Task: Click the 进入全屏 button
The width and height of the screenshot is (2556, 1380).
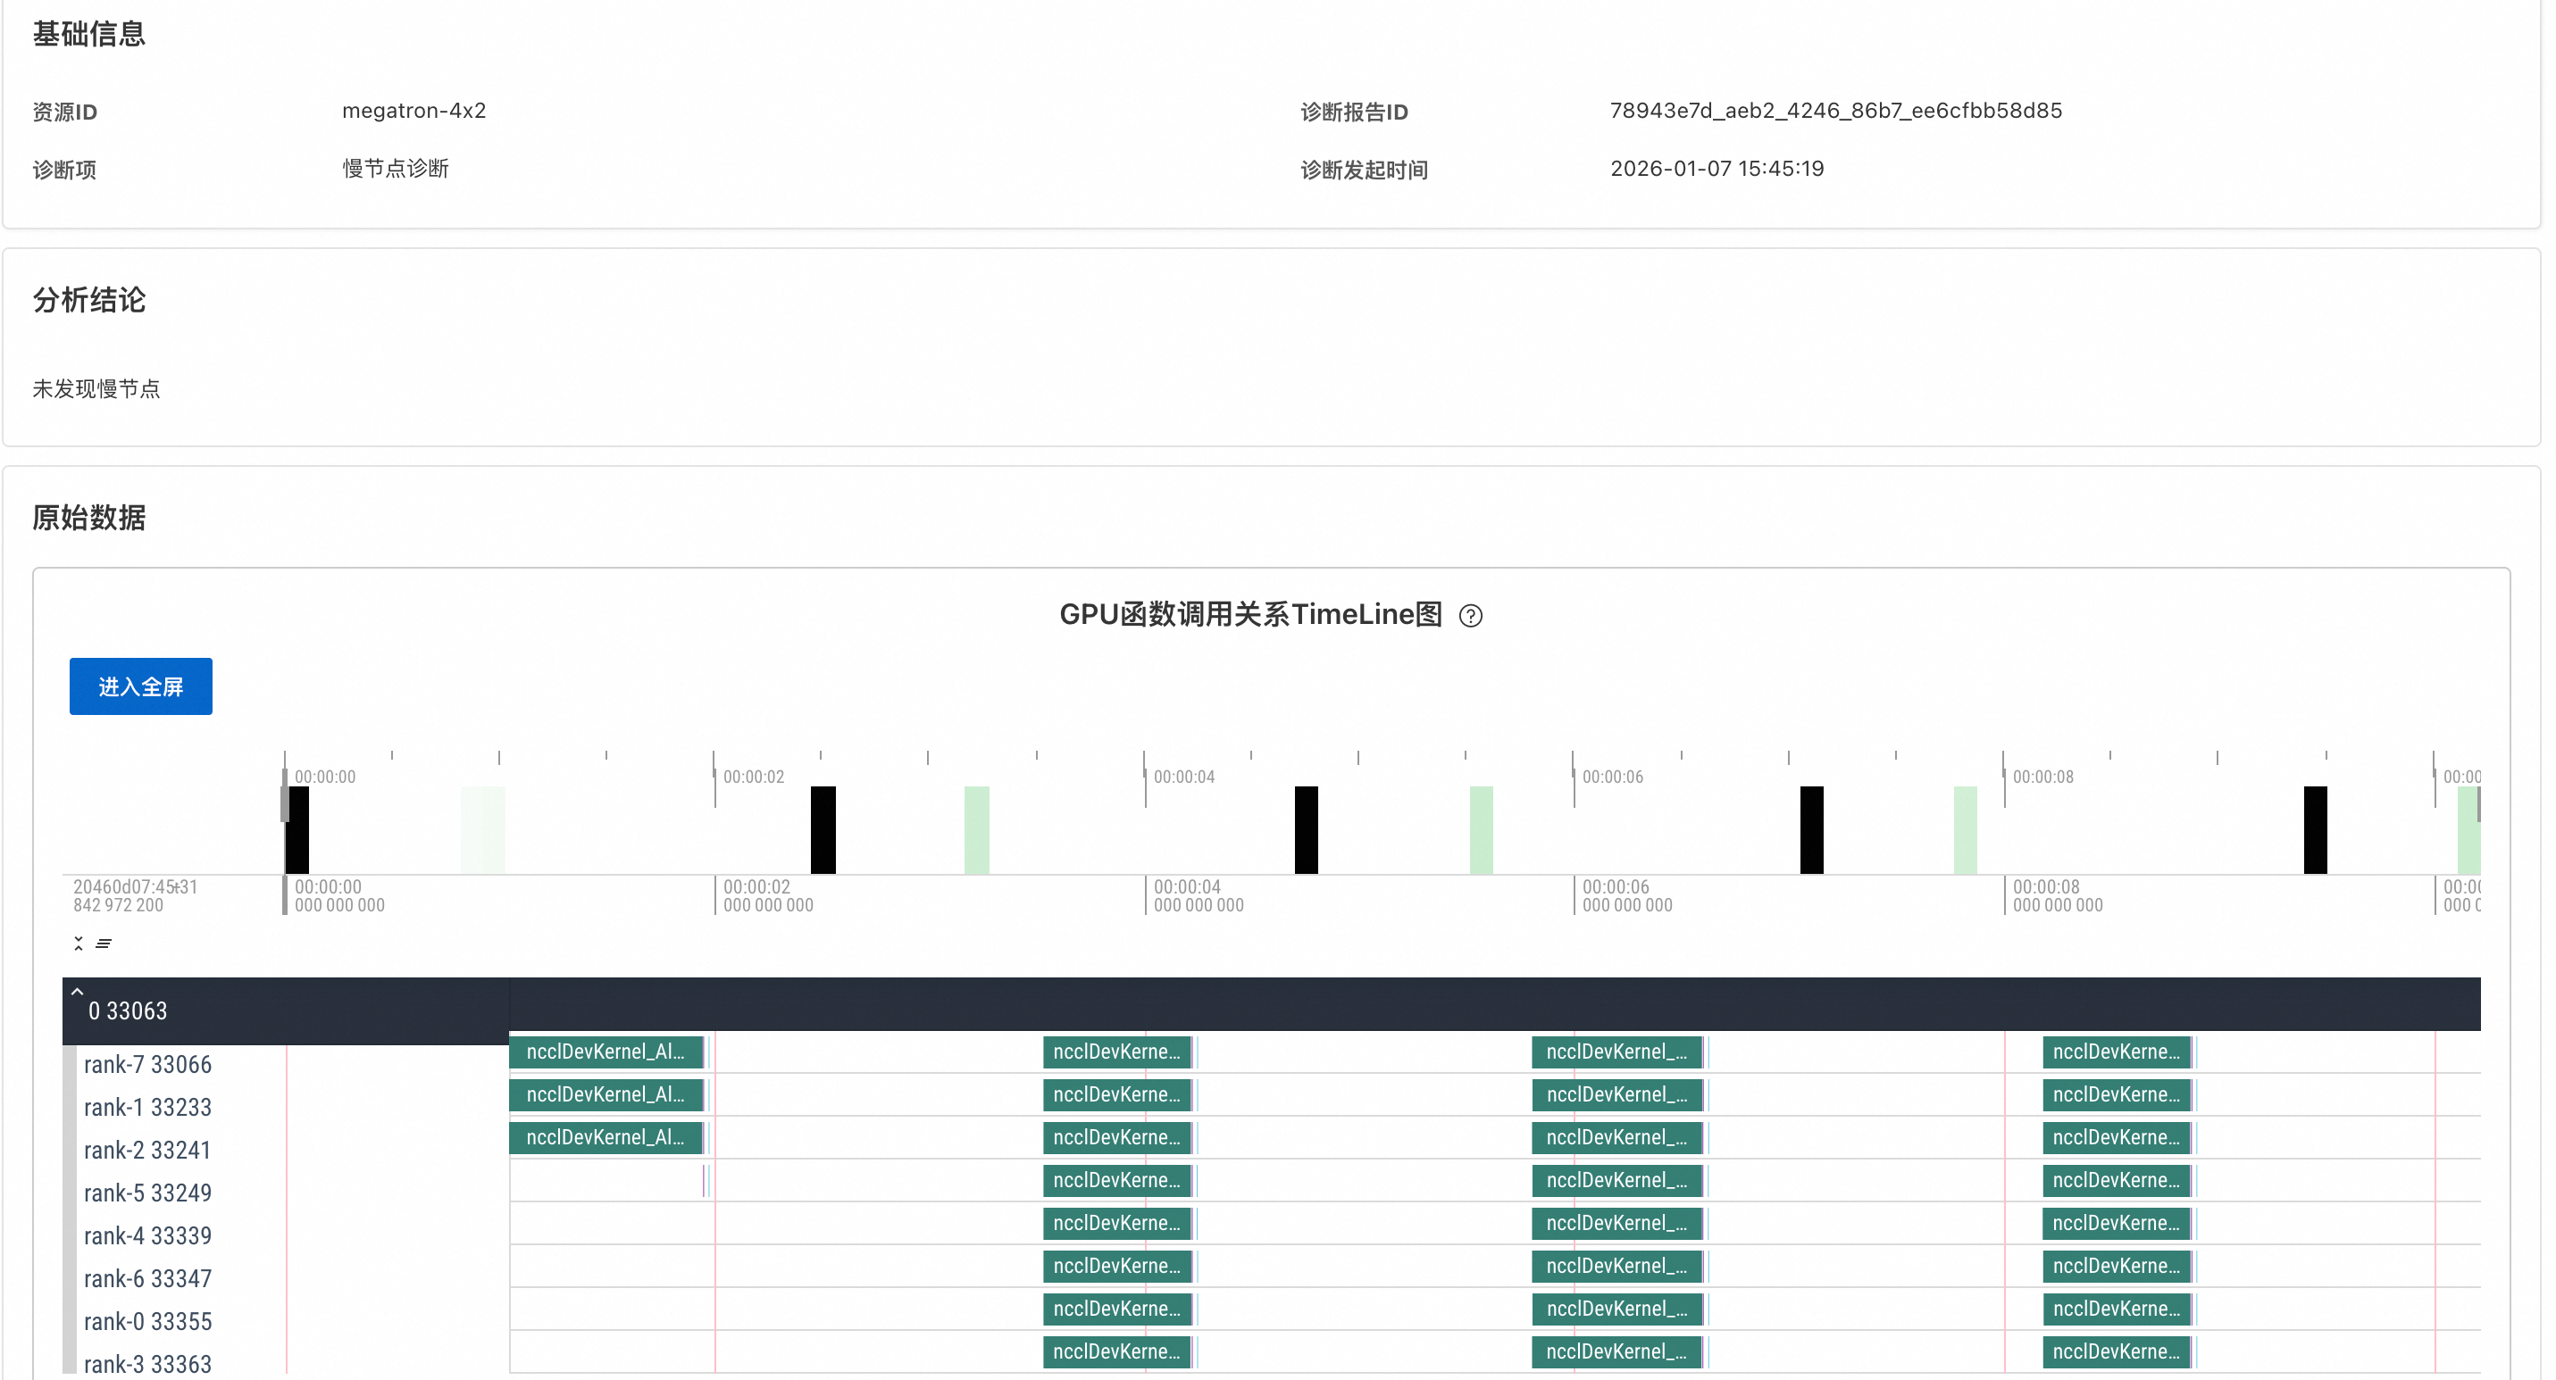Action: coord(140,686)
